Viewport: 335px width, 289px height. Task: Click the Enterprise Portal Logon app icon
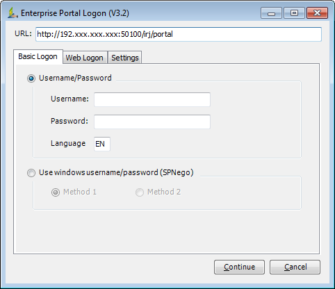[13, 13]
